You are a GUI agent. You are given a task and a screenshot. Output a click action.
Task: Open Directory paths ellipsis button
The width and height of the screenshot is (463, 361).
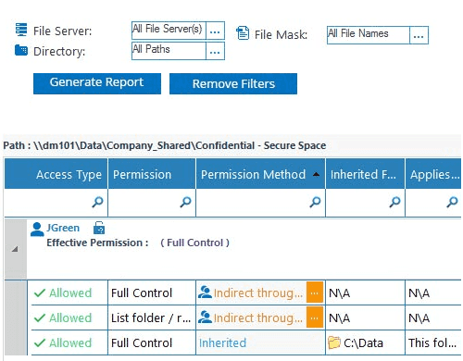pos(215,51)
